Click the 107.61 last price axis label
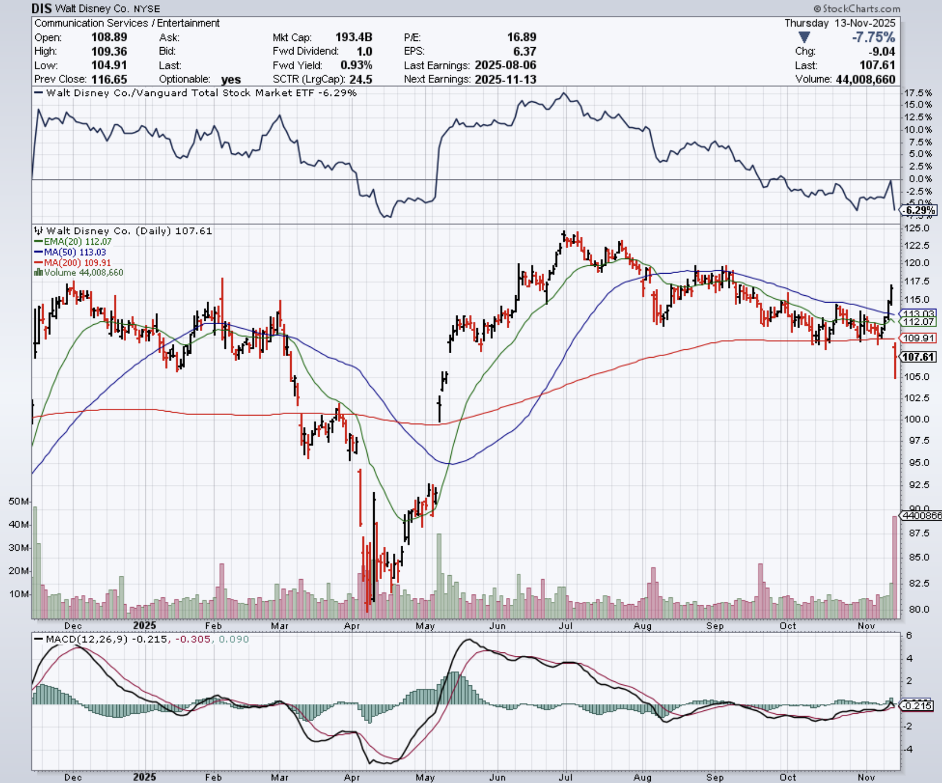Screen dimensions: 942x783 [x=918, y=357]
